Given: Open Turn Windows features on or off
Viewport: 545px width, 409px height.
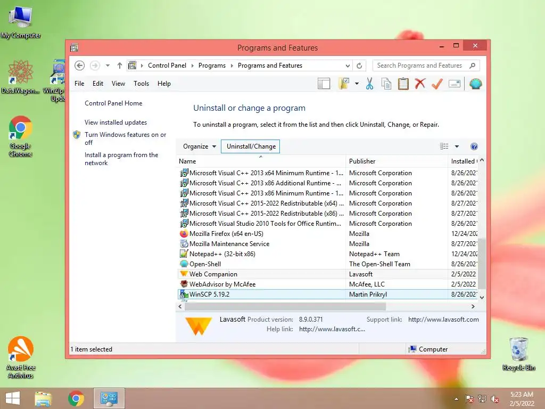Looking at the screenshot, I should [125, 138].
